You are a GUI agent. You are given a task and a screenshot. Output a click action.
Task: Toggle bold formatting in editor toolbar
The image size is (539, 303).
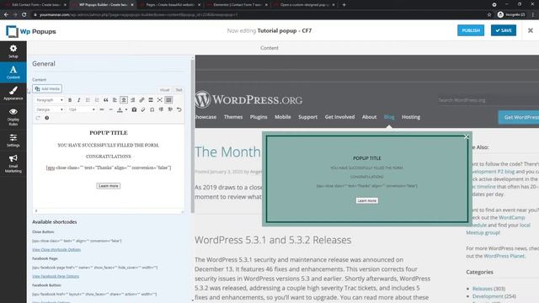tap(70, 100)
